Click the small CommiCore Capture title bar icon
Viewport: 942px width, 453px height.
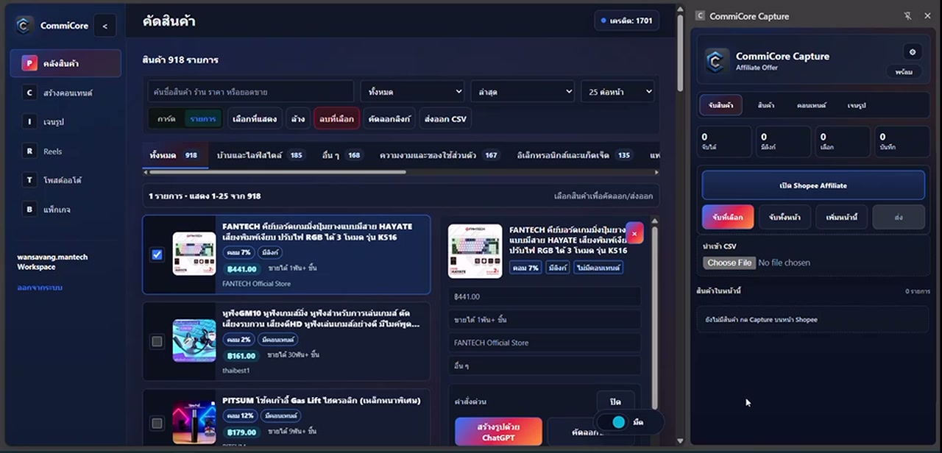click(700, 15)
